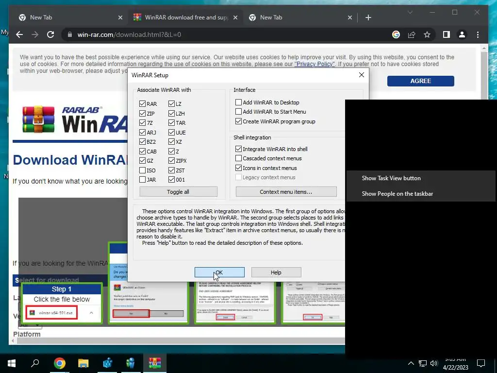497x373 pixels.
Task: Switch to the WinRAR download tab
Action: (x=186, y=17)
